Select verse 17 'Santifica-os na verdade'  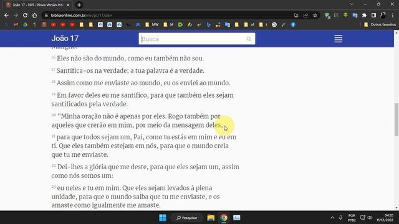128,70
